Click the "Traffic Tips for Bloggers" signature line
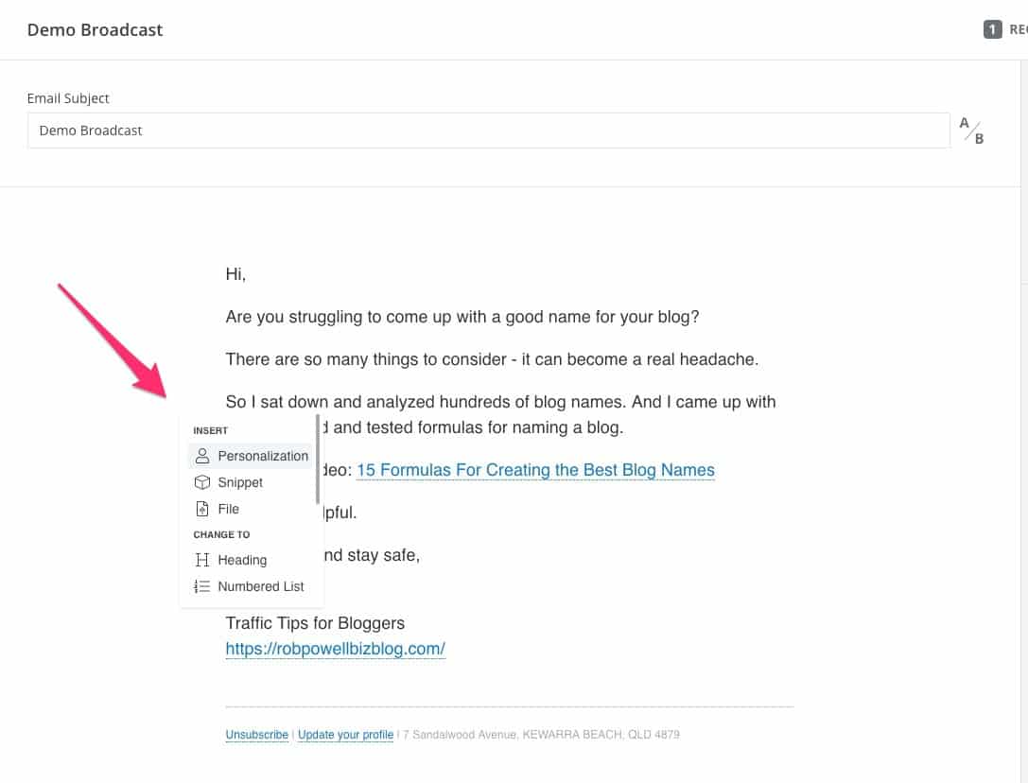Screen dimensions: 1028x783 [x=315, y=623]
